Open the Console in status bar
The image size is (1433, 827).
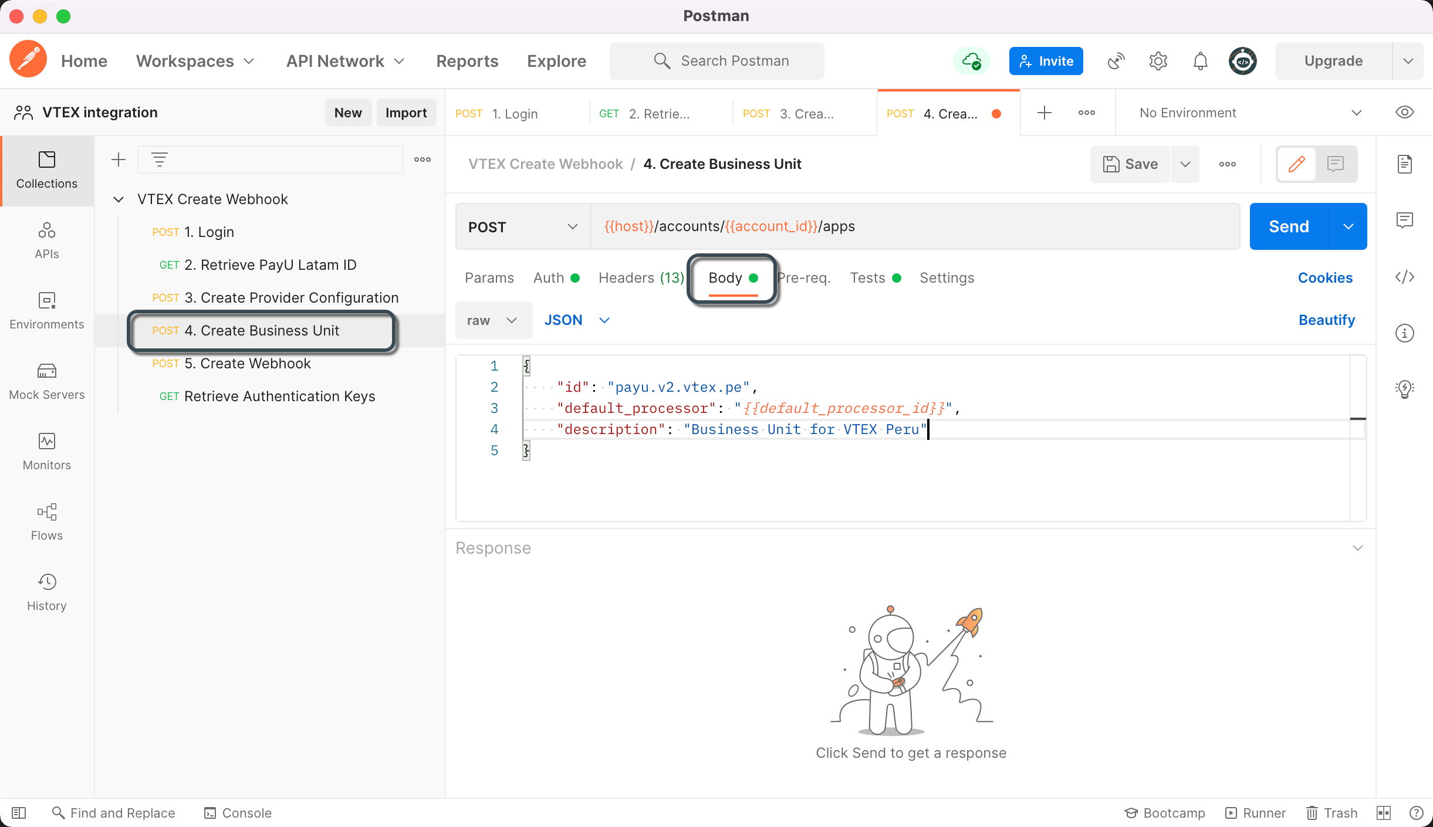pos(238,813)
